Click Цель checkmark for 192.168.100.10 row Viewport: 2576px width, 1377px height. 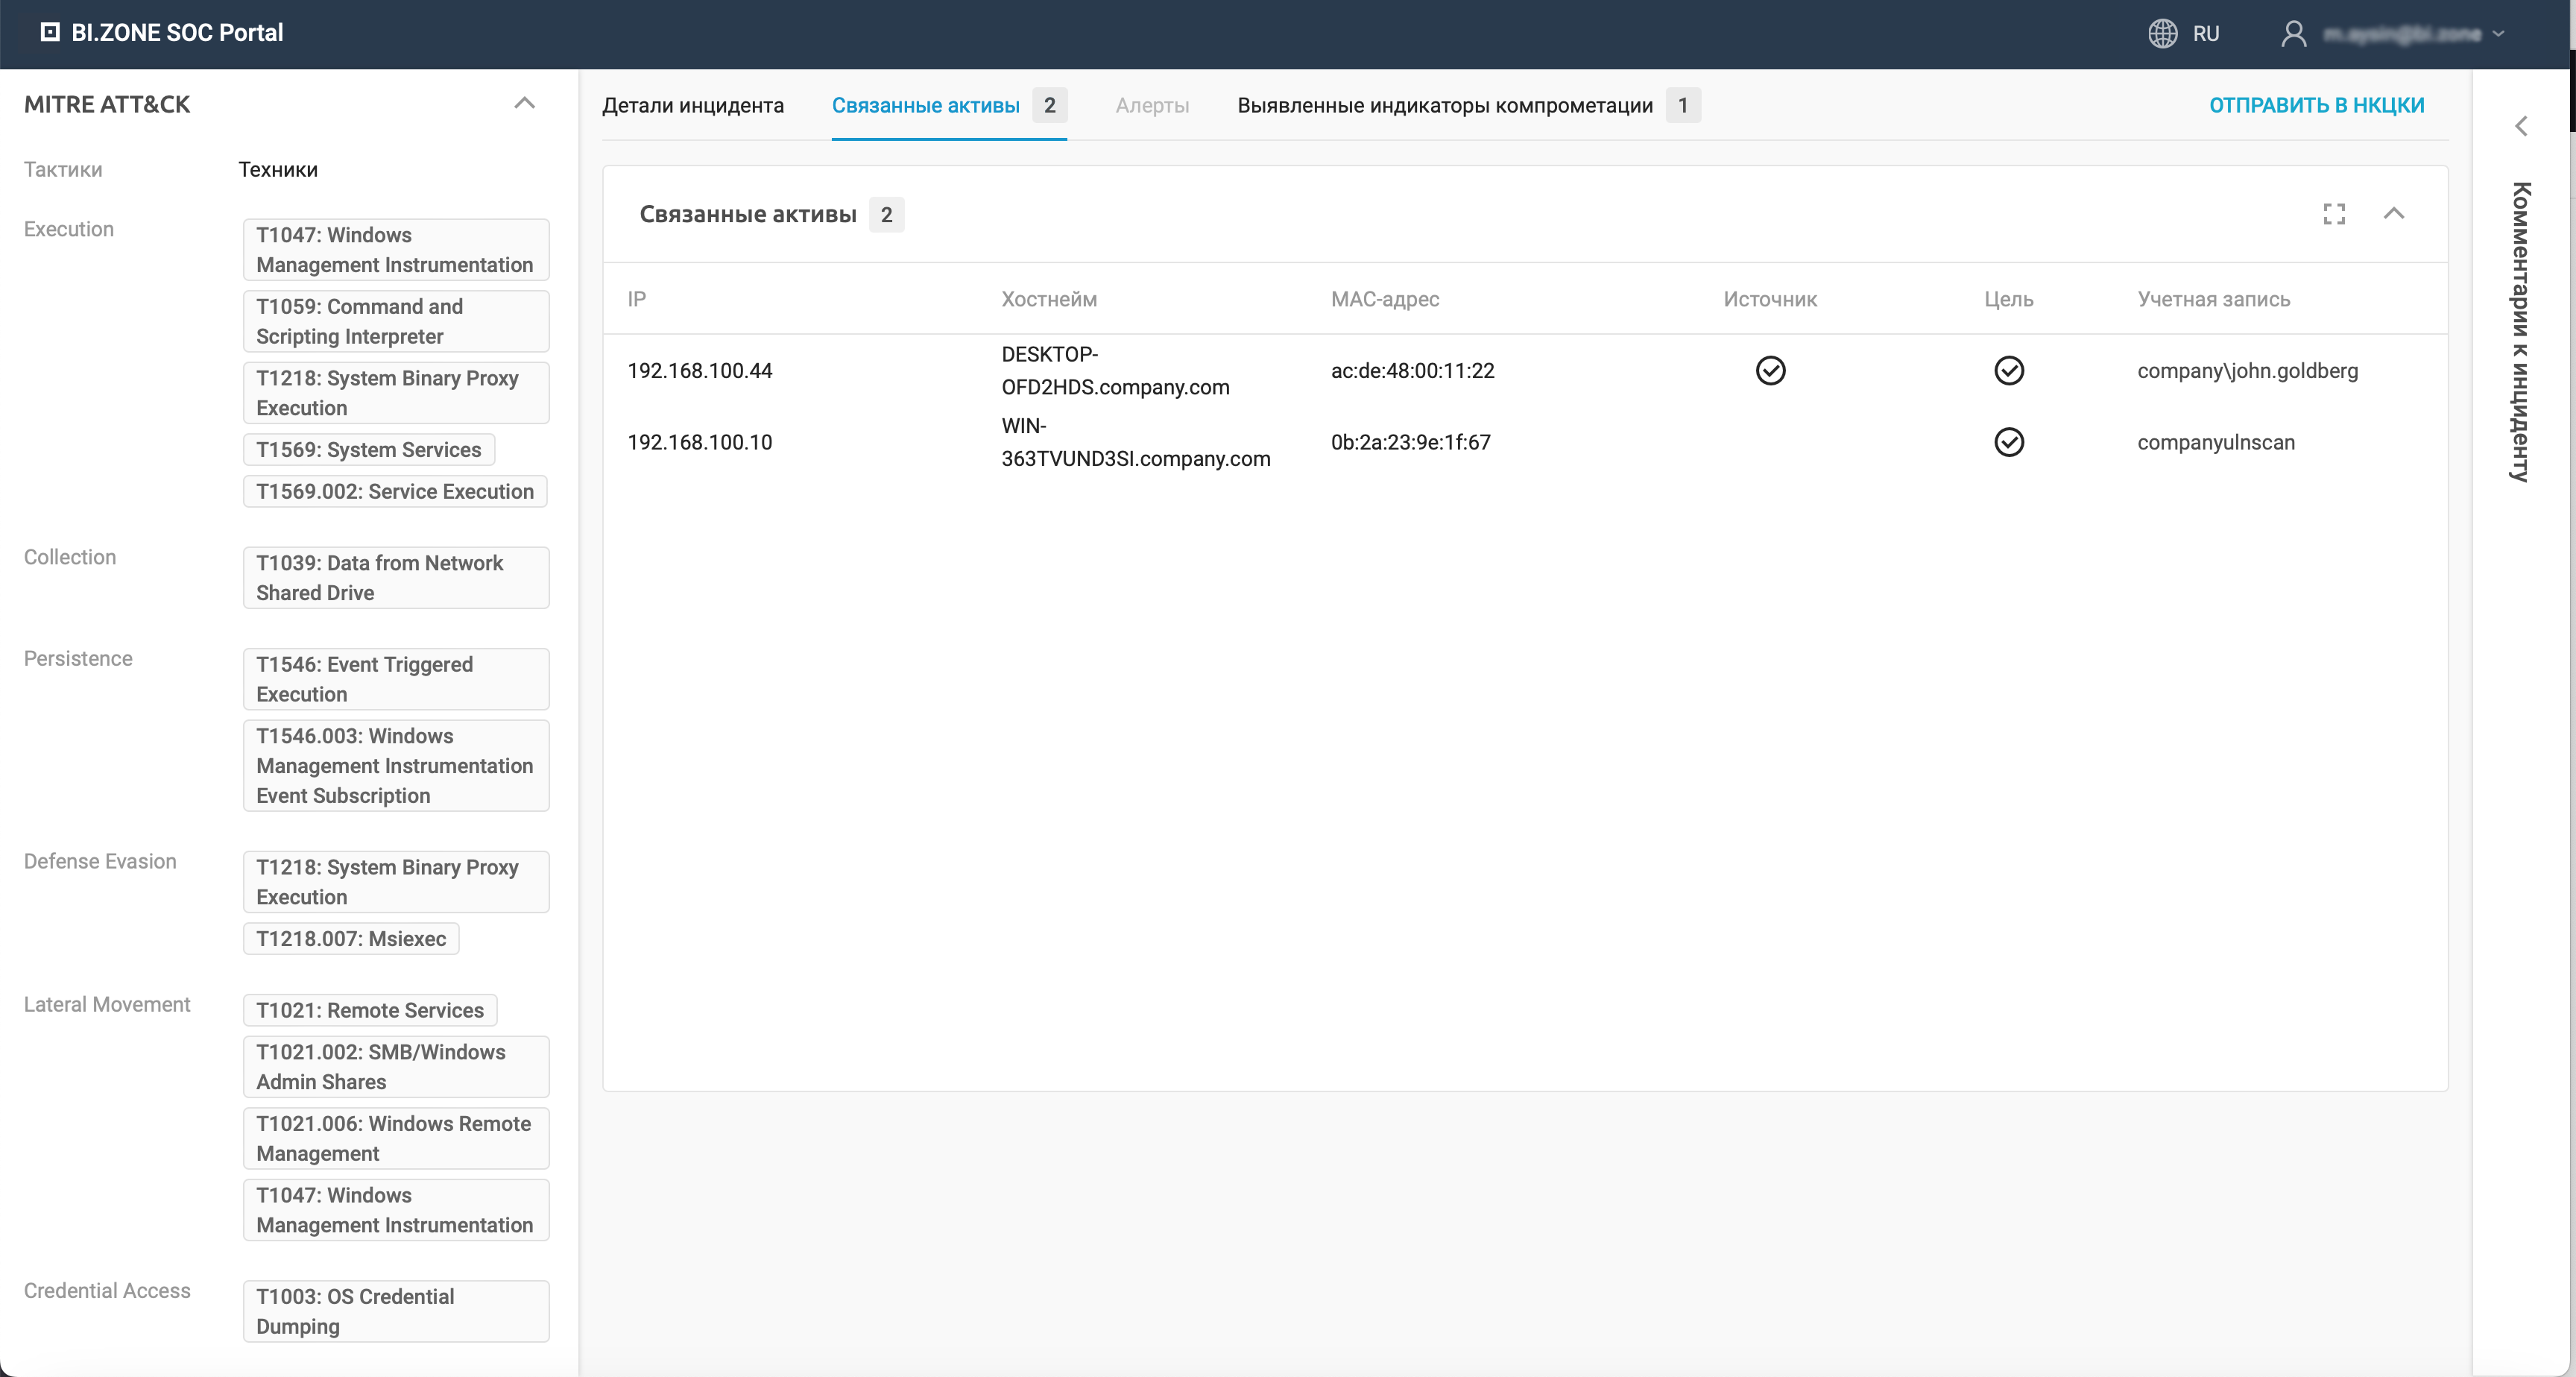coord(2008,442)
